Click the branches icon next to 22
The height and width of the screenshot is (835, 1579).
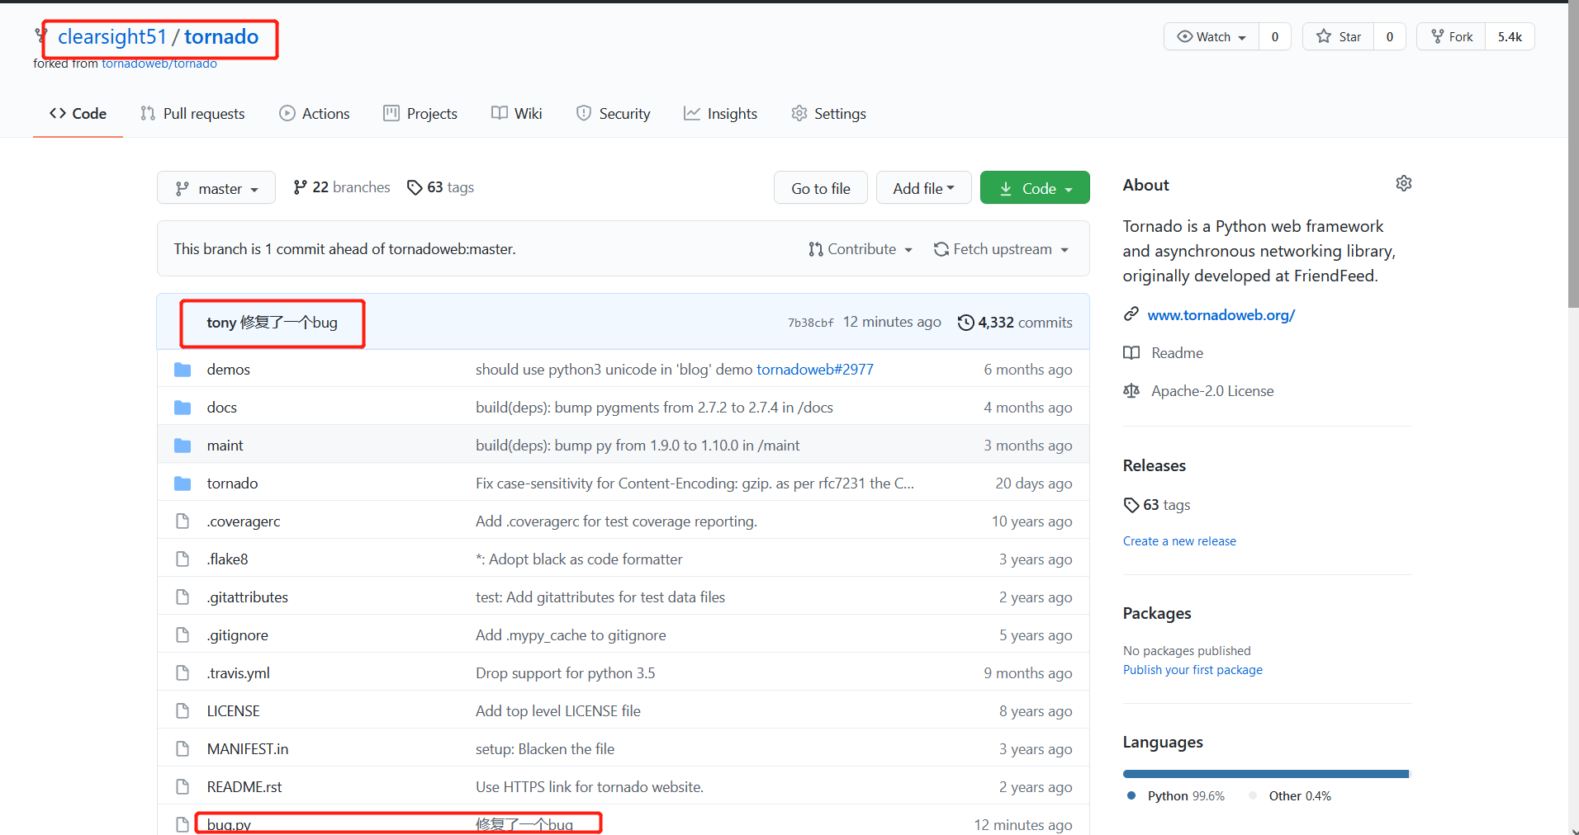301,188
